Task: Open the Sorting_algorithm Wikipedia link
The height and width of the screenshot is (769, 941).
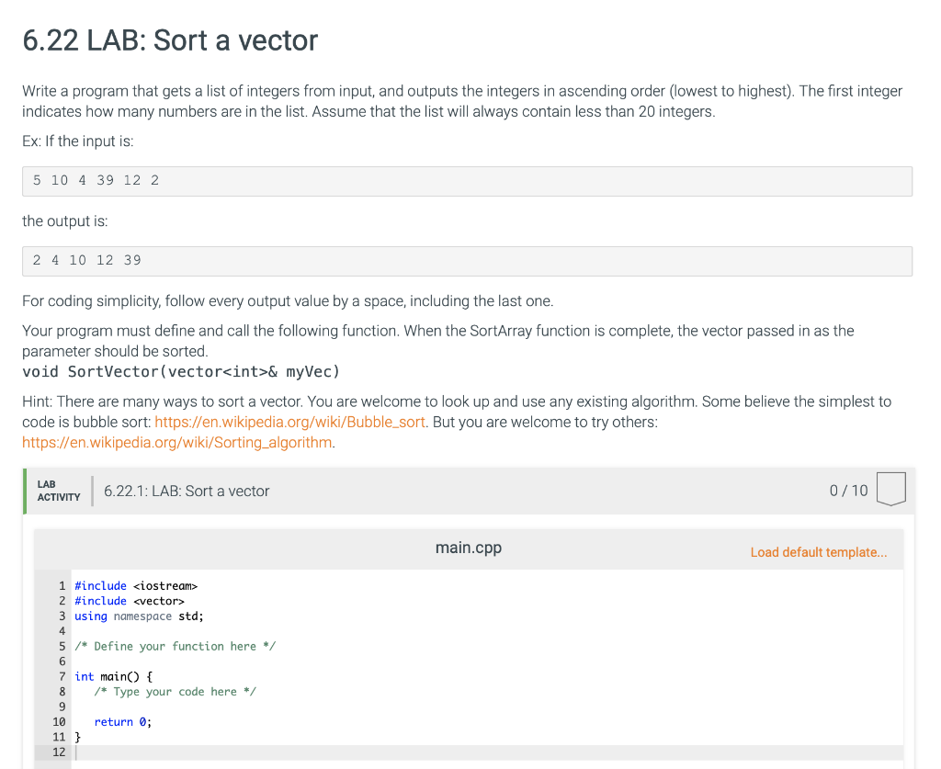Action: (x=177, y=443)
